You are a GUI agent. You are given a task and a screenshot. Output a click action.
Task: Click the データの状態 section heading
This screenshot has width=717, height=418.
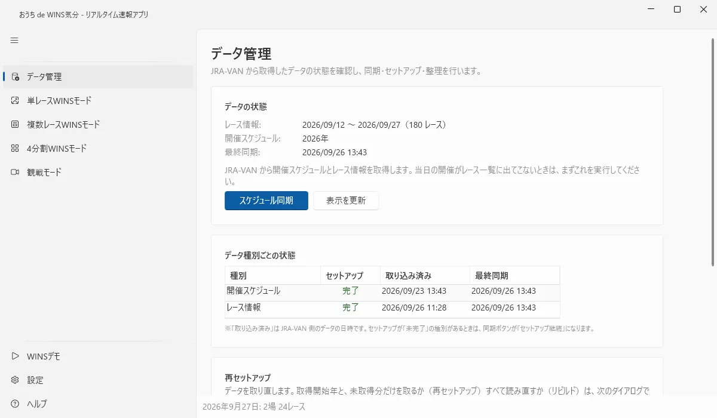pos(246,107)
